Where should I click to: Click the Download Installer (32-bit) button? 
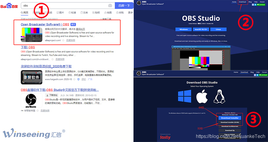(x=230, y=122)
